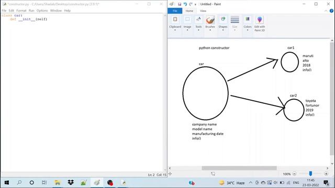
Task: Click the Paint app icon in the title bar
Action: coord(172,4)
